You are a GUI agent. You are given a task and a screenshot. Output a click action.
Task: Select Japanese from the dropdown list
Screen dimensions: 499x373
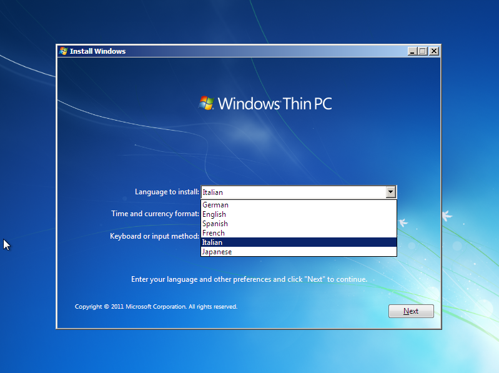[299, 252]
